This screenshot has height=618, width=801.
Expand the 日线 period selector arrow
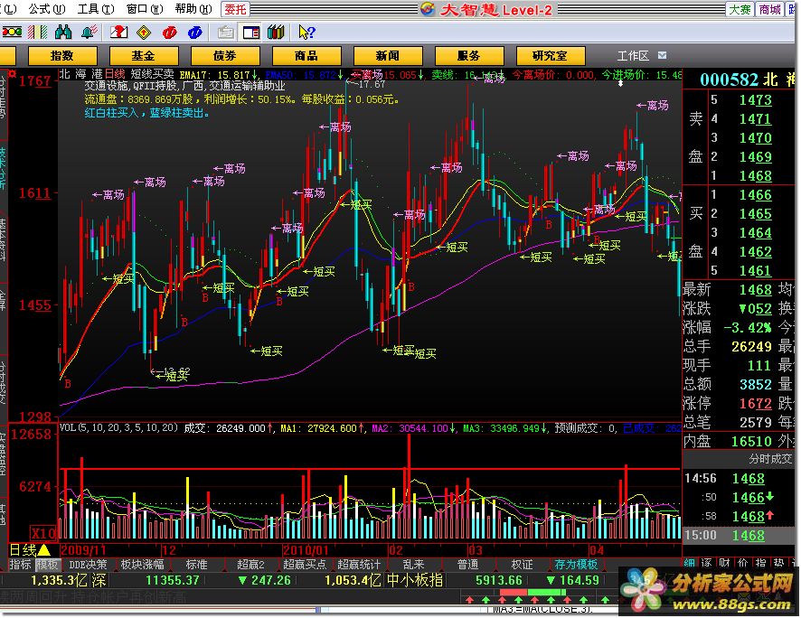pyautogui.click(x=44, y=549)
